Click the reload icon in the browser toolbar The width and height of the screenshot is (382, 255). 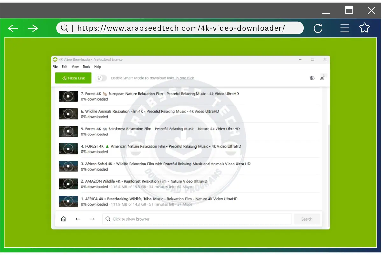pos(318,28)
